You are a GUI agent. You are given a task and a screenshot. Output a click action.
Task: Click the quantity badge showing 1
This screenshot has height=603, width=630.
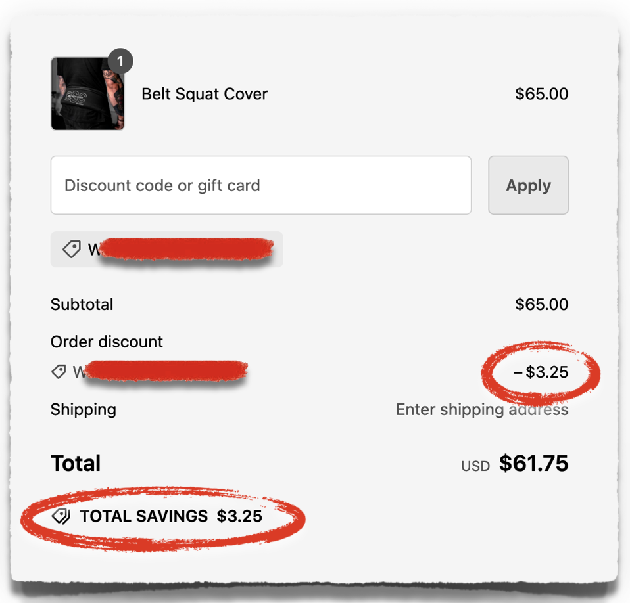(x=120, y=60)
